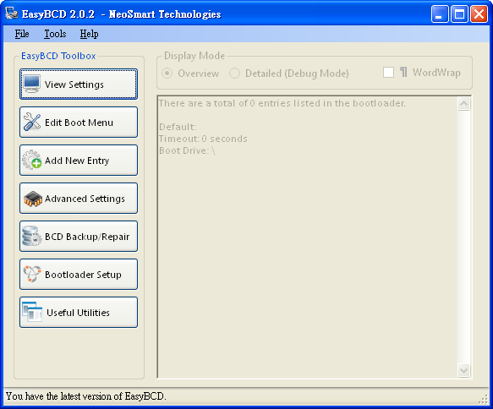Select Detailed (Debug Mode) radio option

[234, 74]
